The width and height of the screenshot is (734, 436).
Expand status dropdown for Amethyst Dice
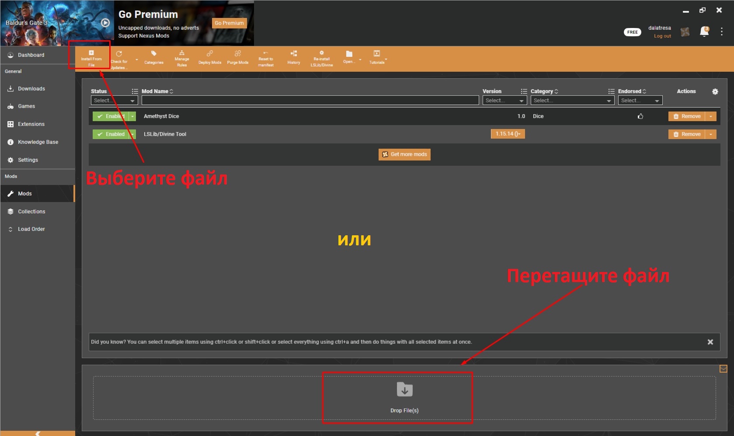tap(132, 116)
